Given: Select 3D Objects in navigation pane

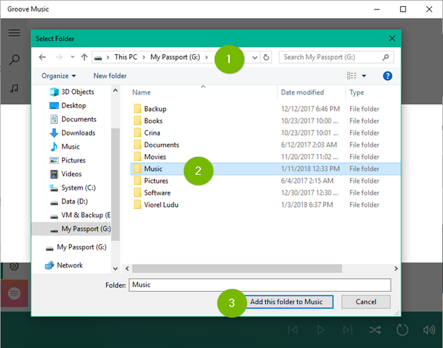Looking at the screenshot, I should (72, 92).
